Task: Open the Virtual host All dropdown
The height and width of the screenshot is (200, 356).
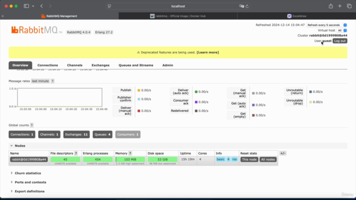Action: coord(342,31)
